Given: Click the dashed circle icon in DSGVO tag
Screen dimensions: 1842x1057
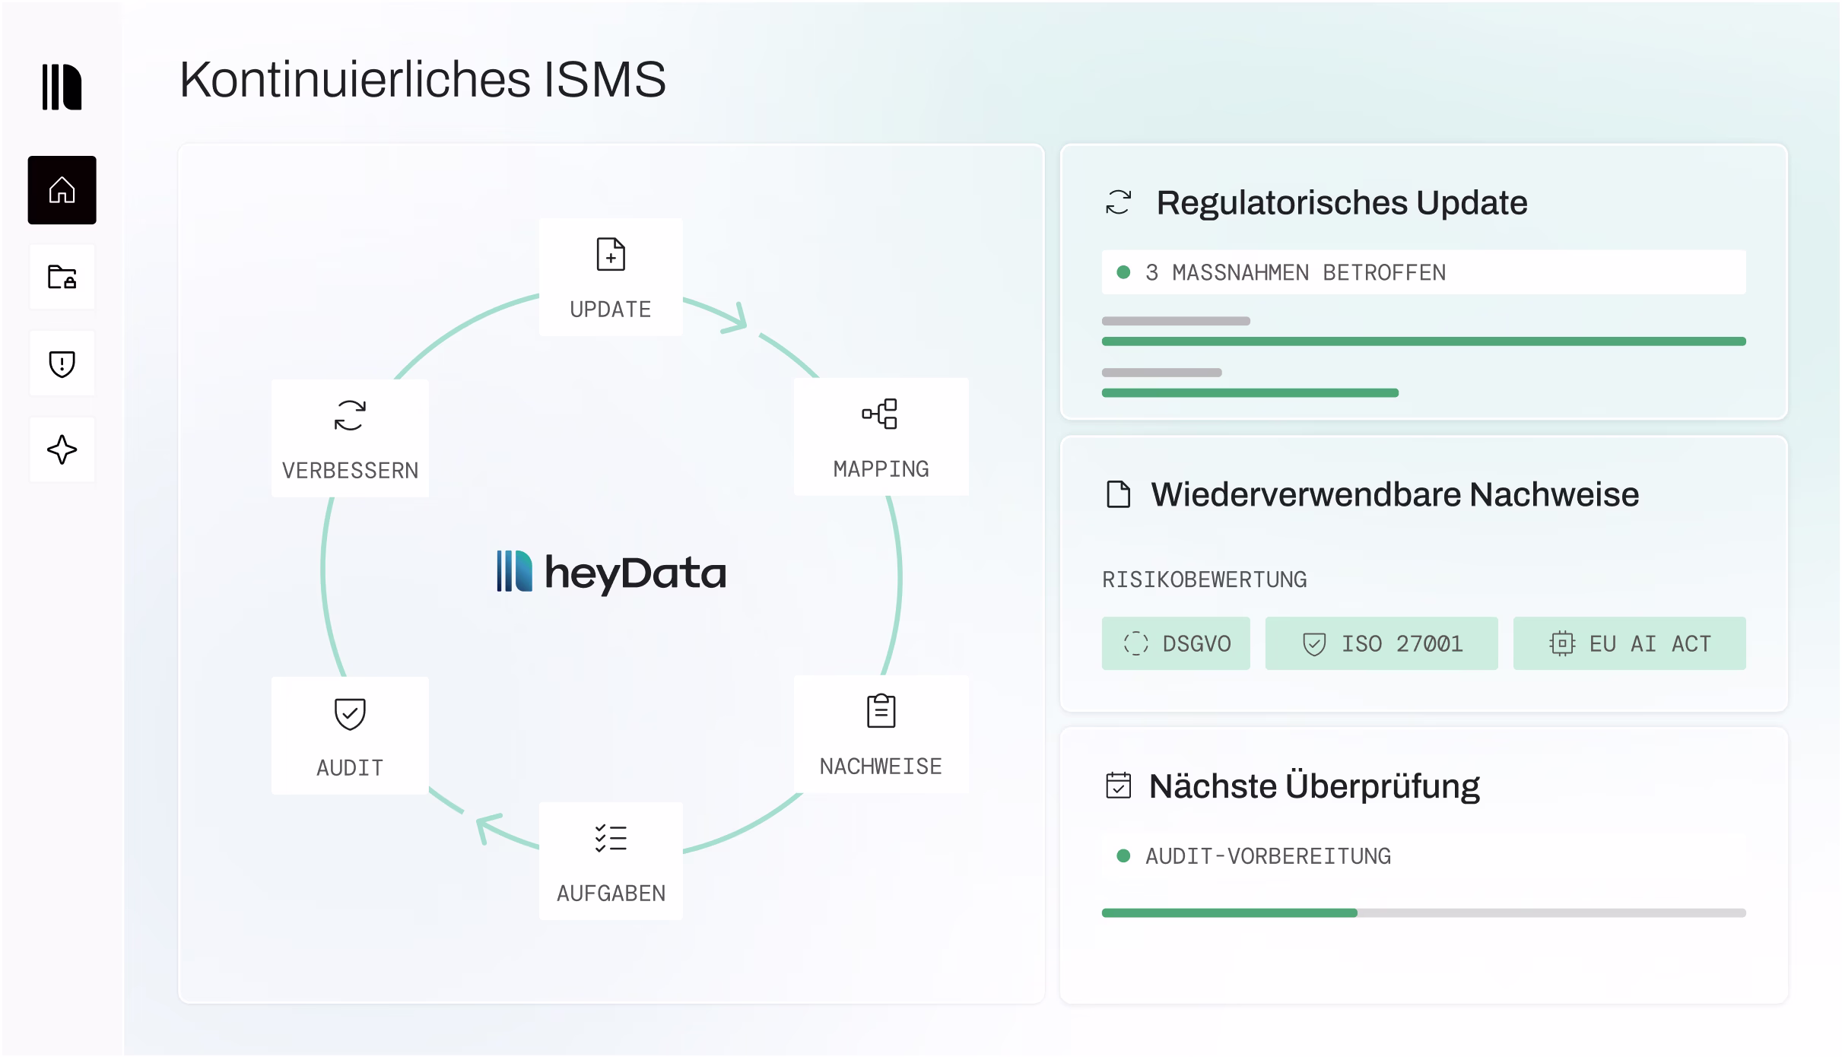Looking at the screenshot, I should [x=1135, y=643].
